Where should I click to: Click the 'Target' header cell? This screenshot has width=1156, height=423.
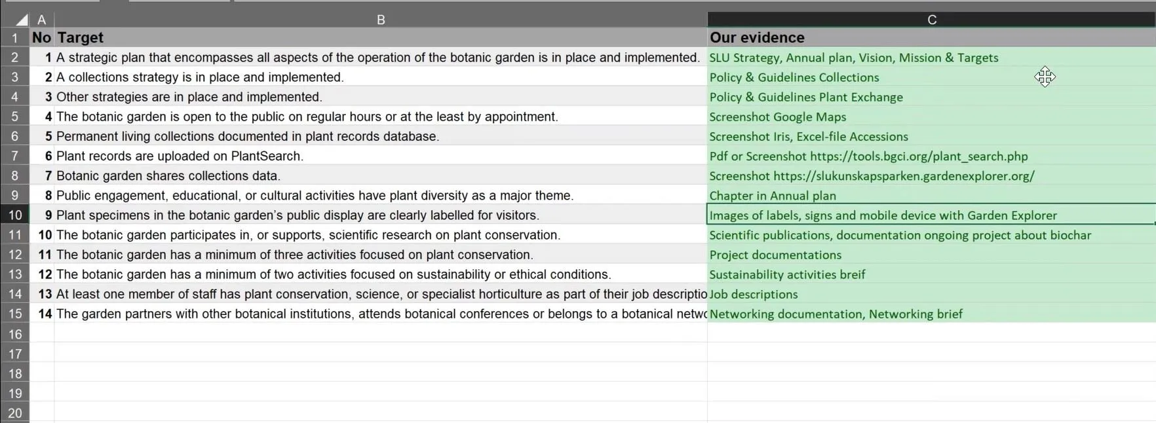[381, 37]
